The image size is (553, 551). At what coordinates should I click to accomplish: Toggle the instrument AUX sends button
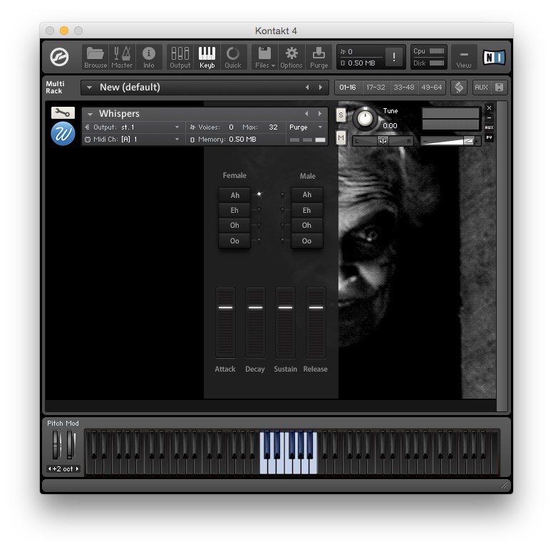[x=489, y=127]
